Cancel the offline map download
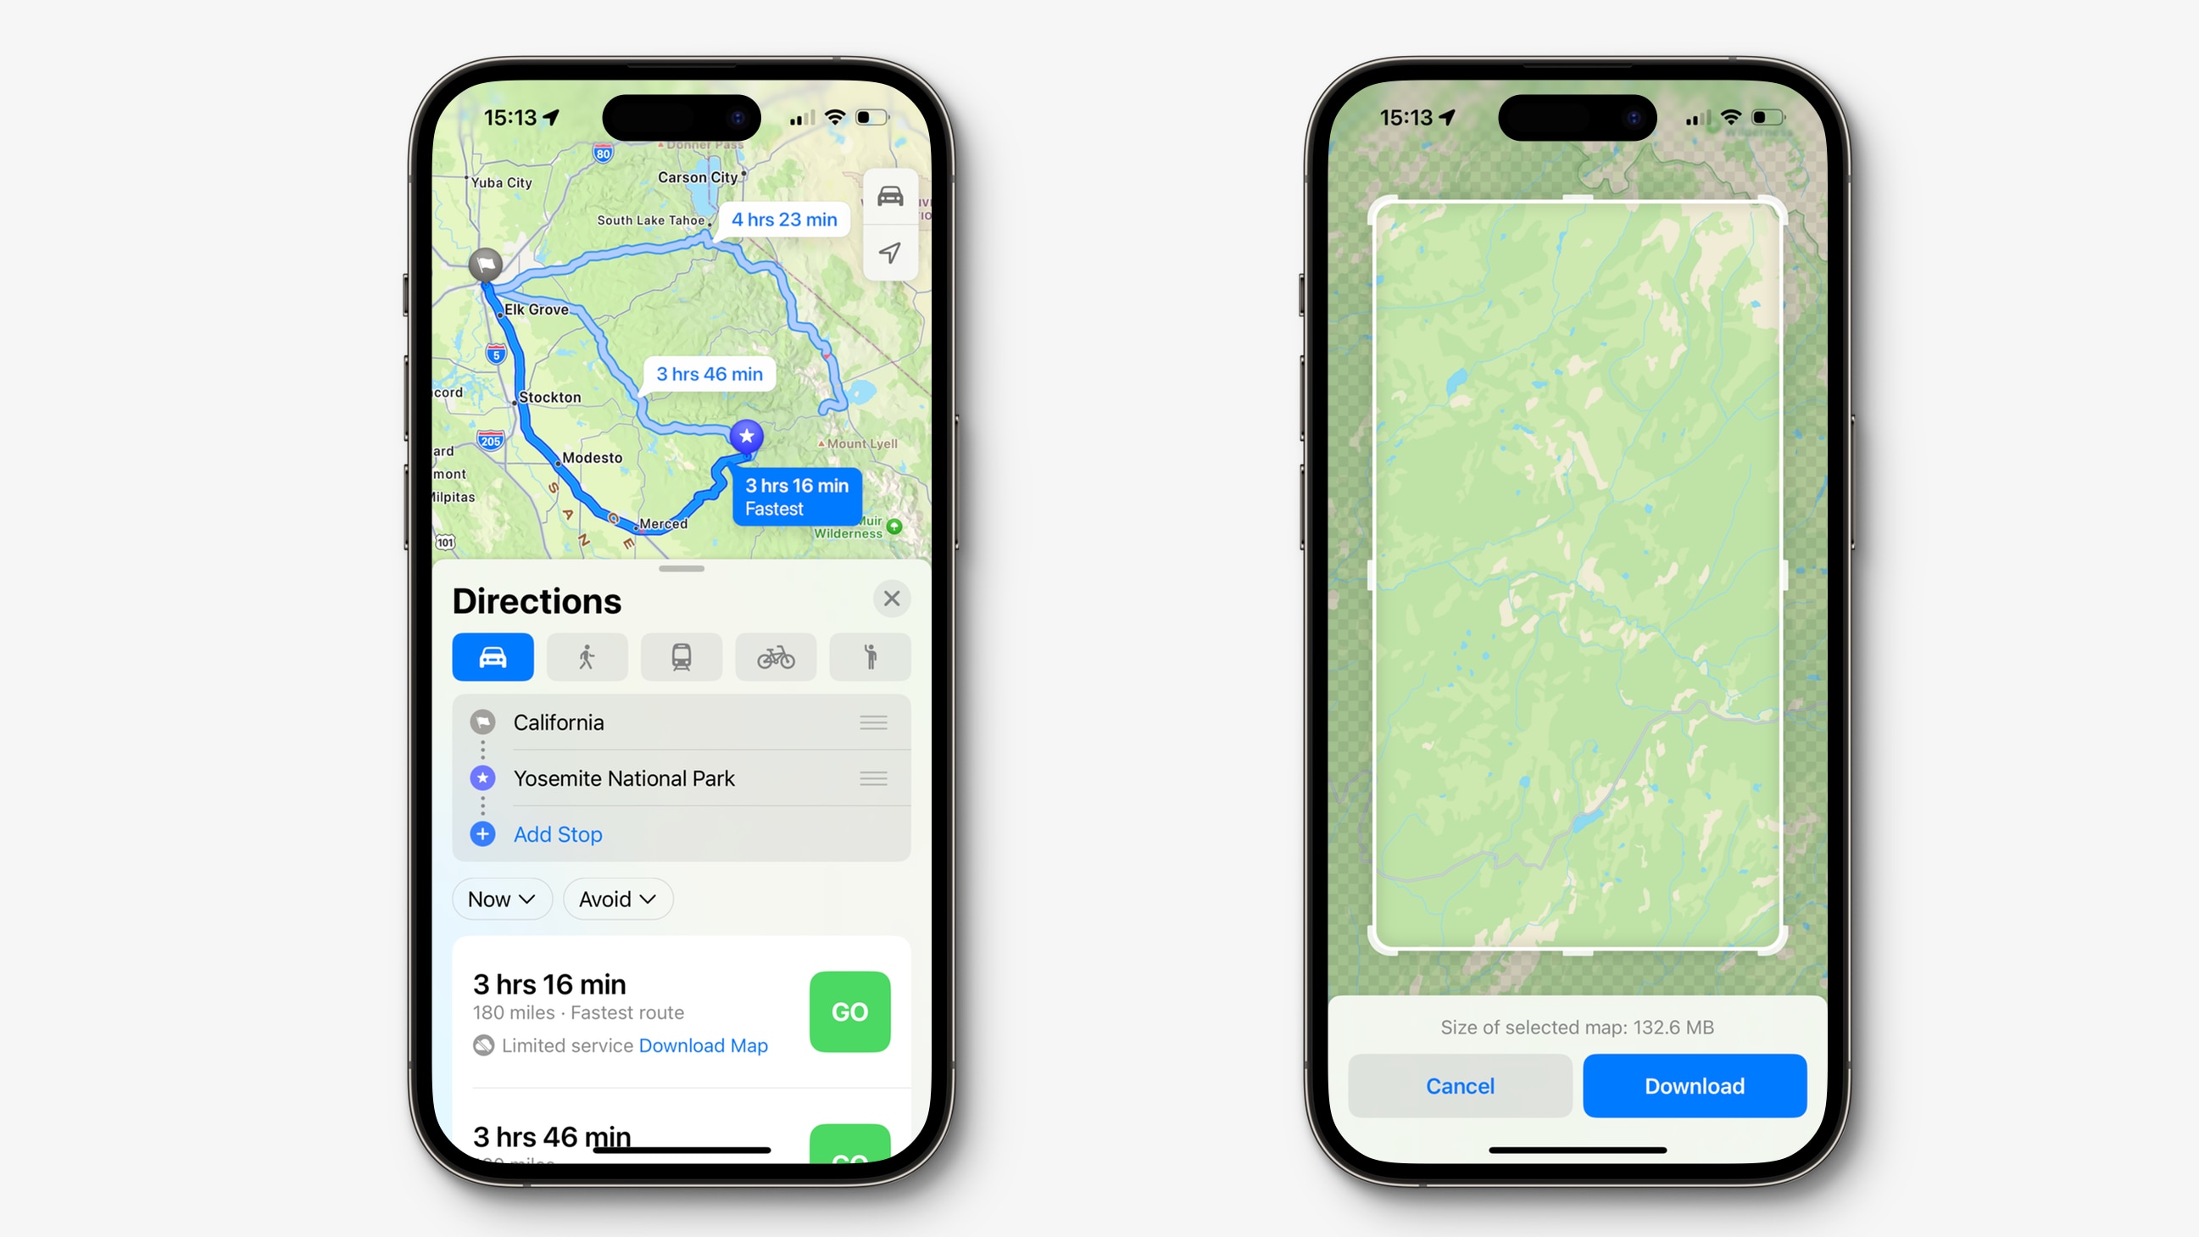 [1457, 1086]
